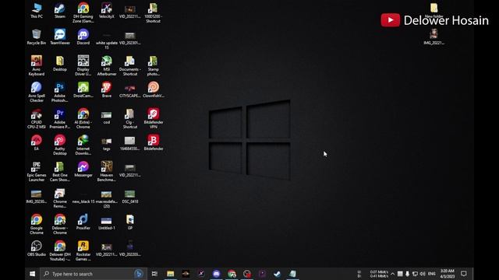
Task: Select the EA app desktop icon
Action: tap(37, 142)
